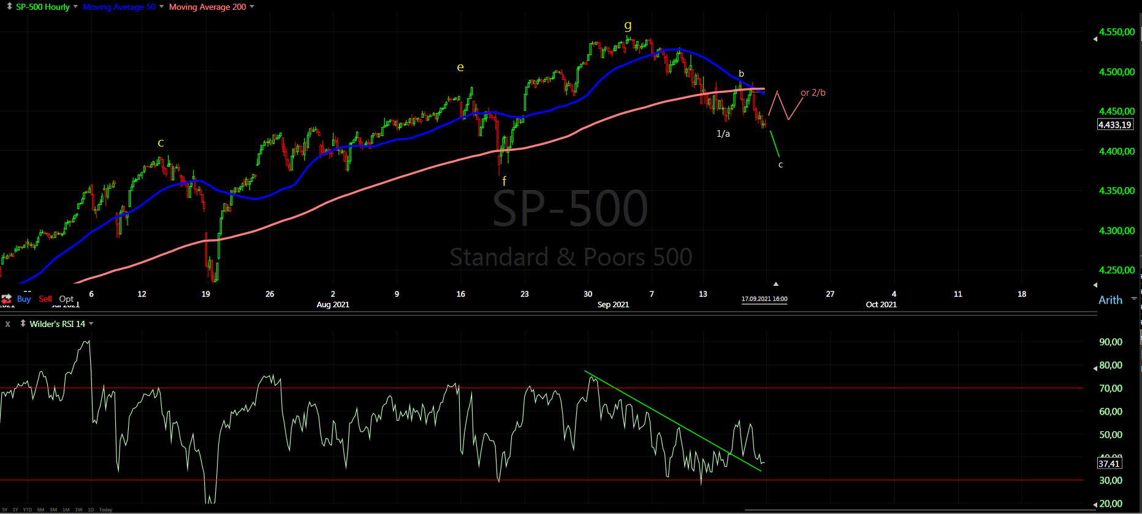
Task: Open the Moving Average 200 dropdown arrow
Action: [252, 7]
